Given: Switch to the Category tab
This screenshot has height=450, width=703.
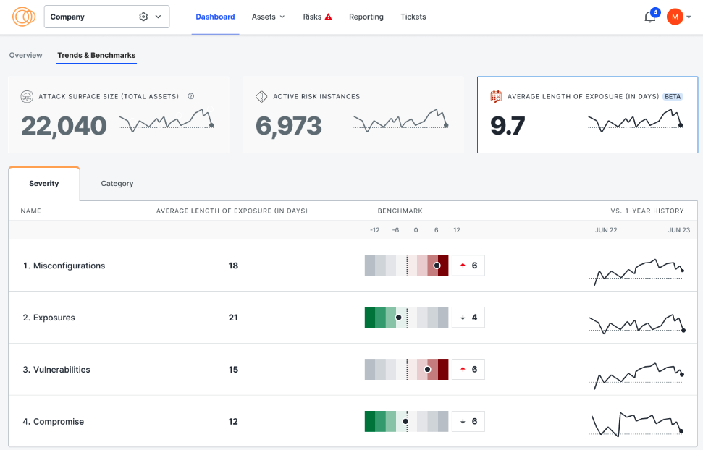Looking at the screenshot, I should 117,184.
